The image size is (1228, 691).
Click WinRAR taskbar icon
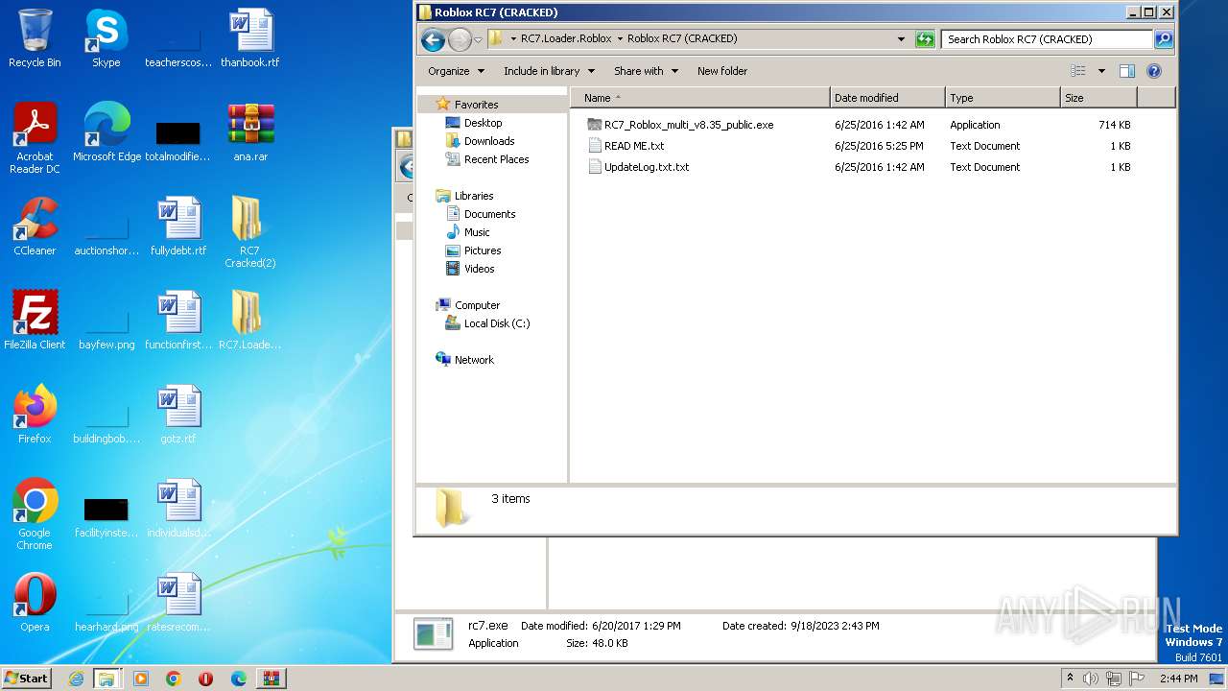(272, 679)
